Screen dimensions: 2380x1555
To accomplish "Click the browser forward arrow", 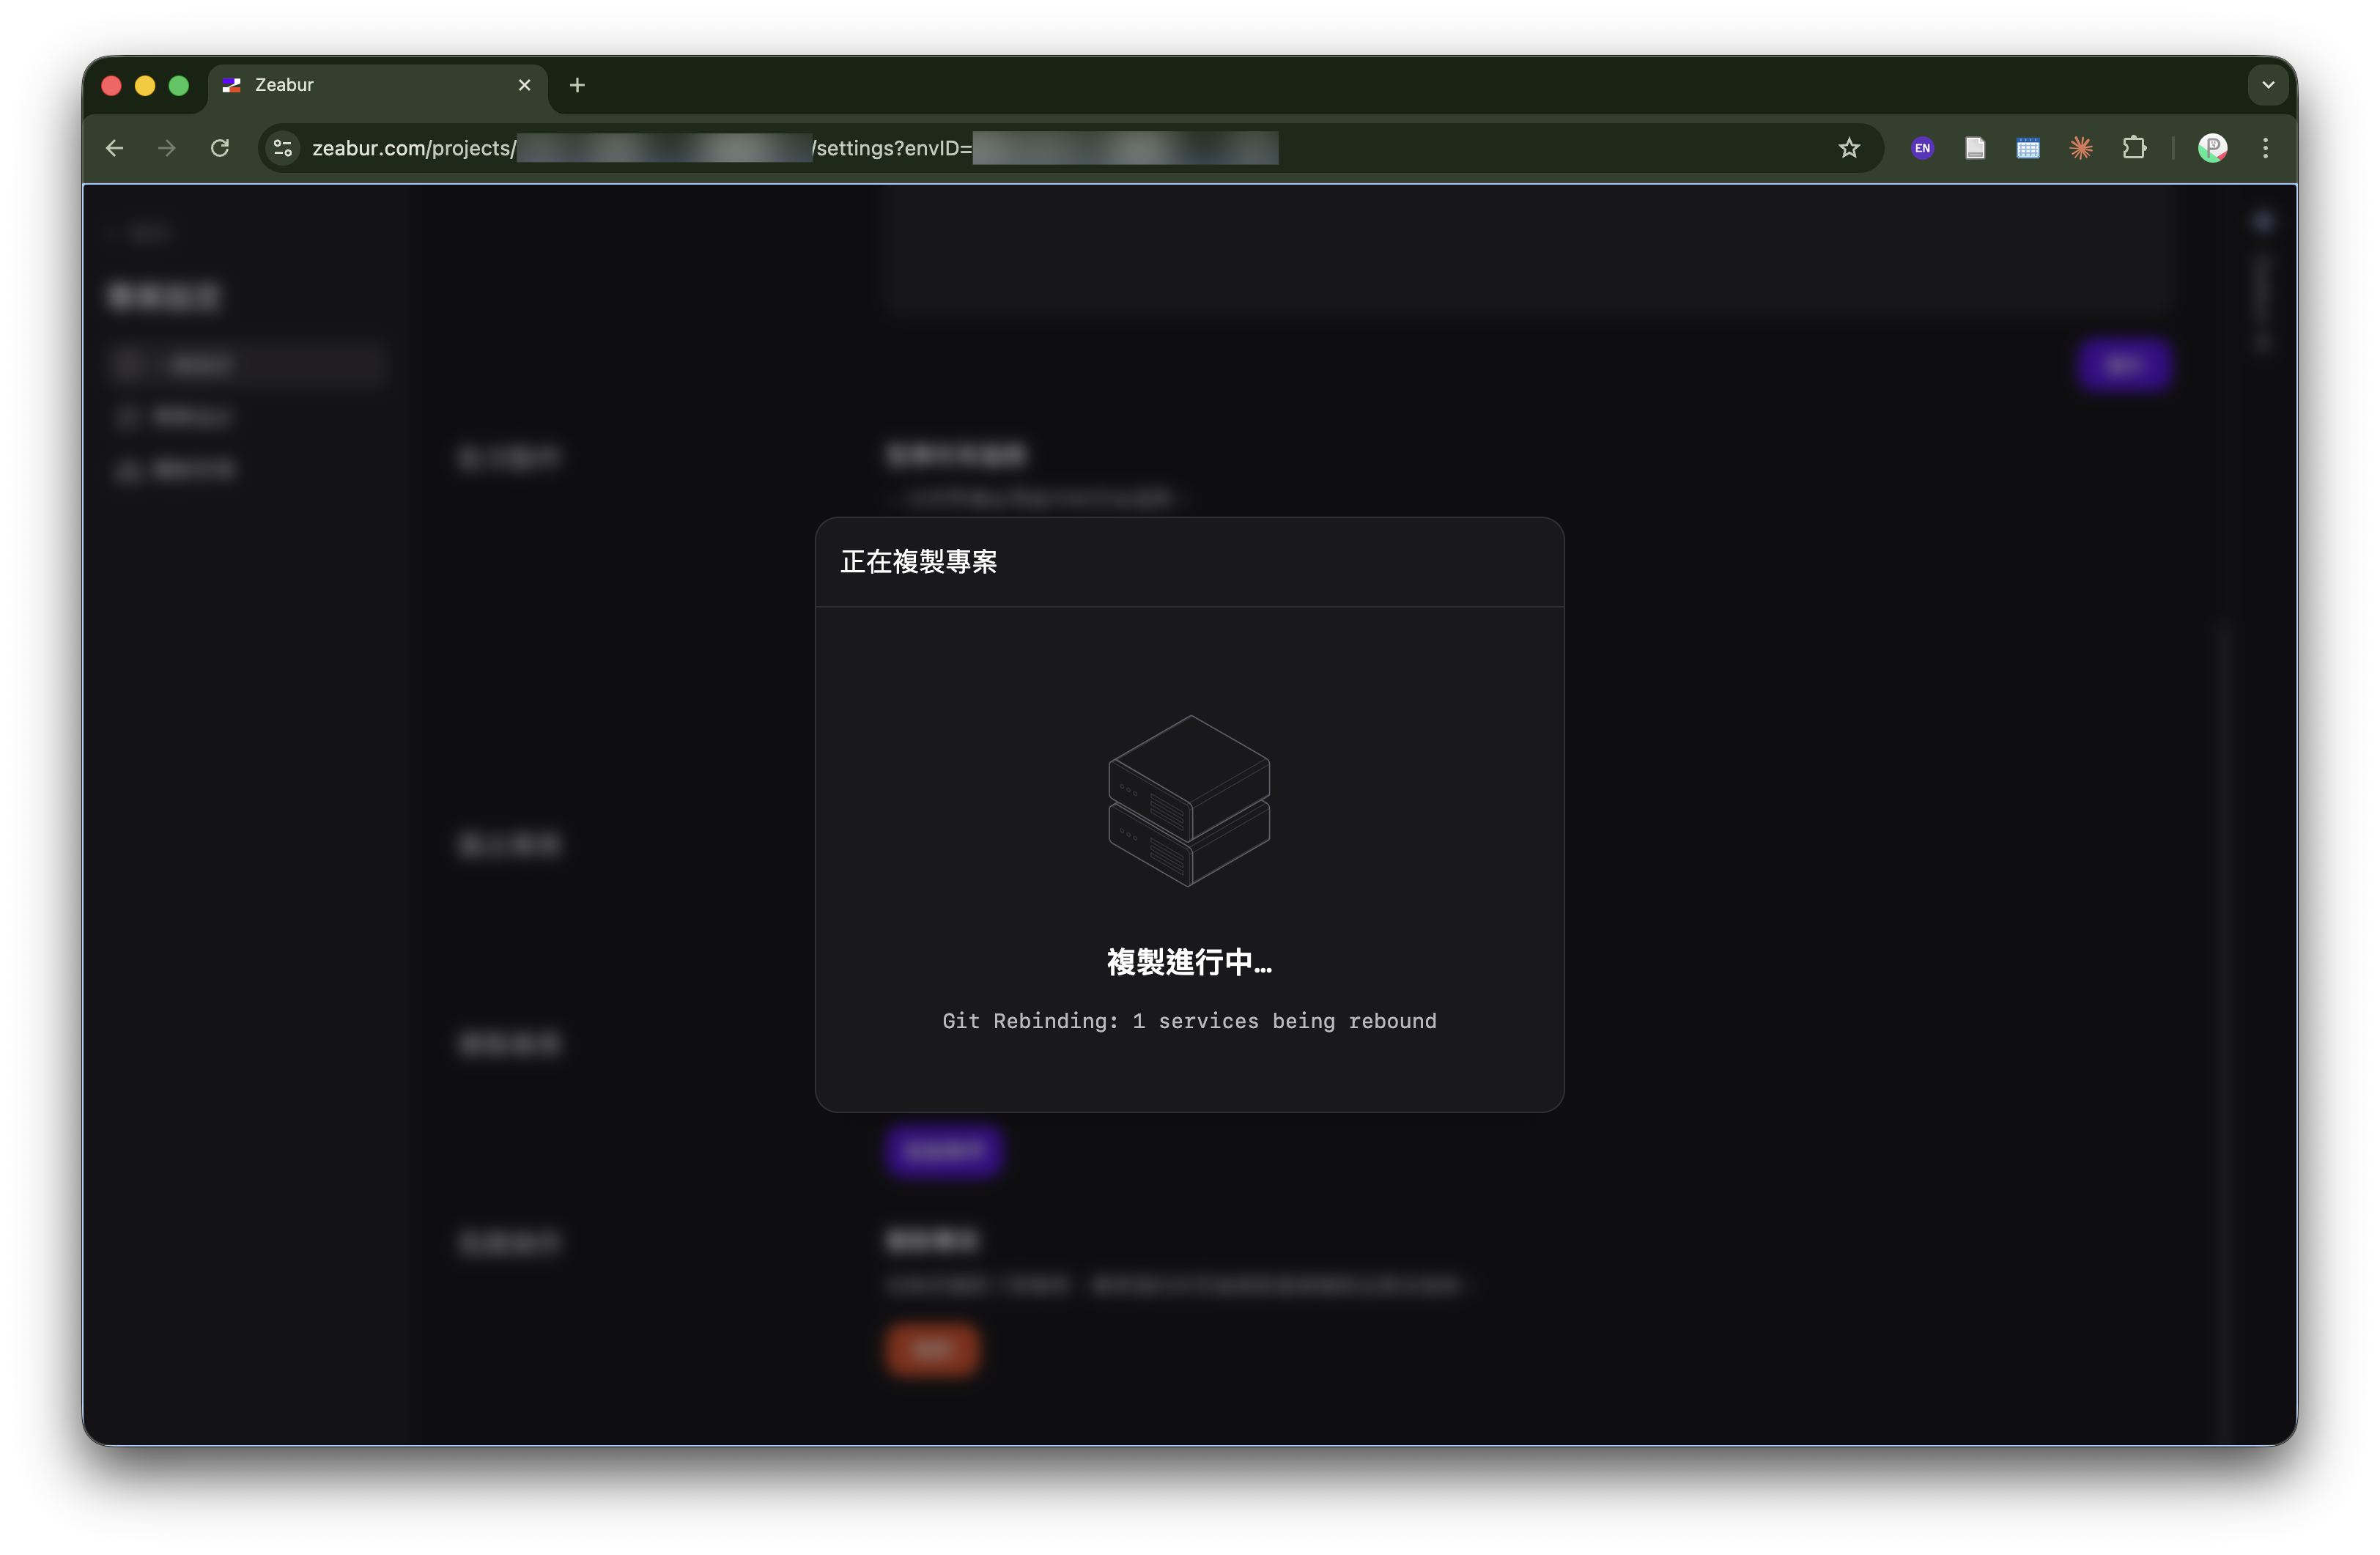I will [x=167, y=148].
